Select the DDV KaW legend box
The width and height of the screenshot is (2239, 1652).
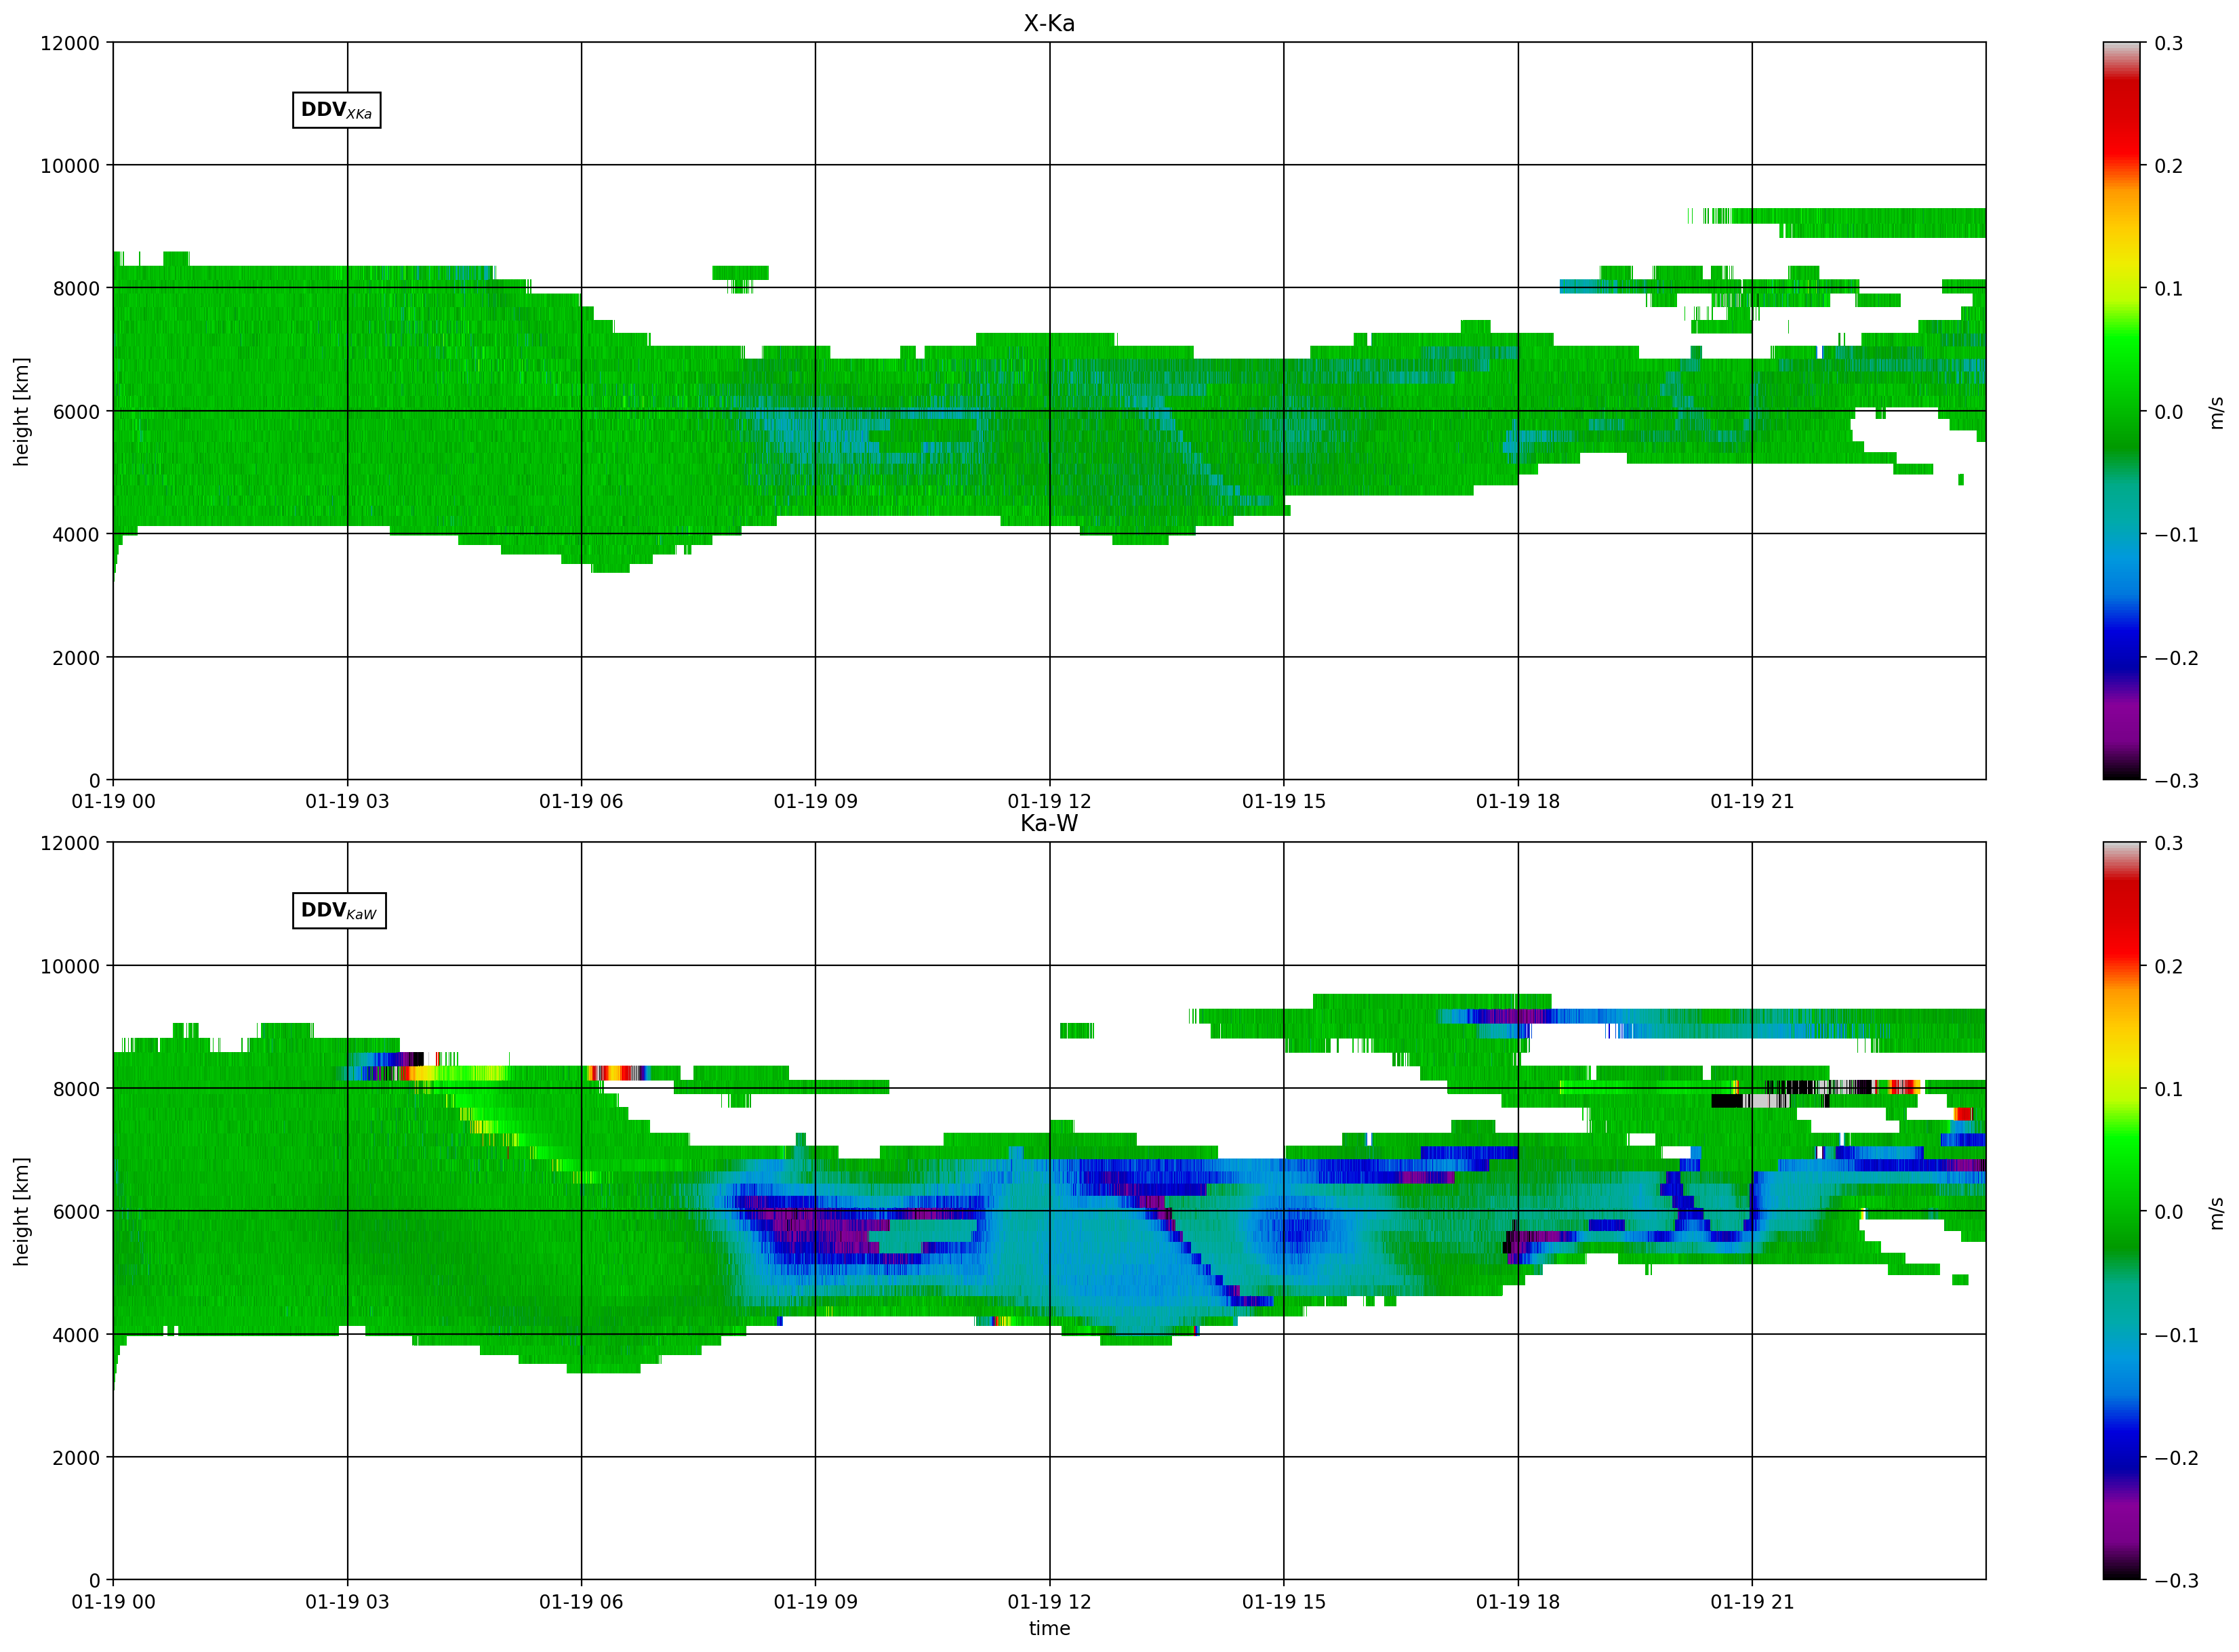pyautogui.click(x=339, y=910)
